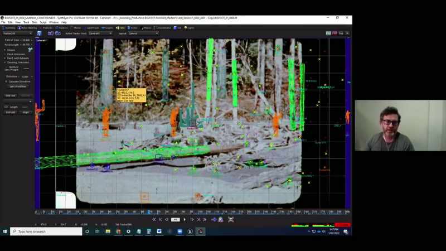The width and height of the screenshot is (446, 251).
Task: Open the Action Center notifications icon
Action: tap(346, 231)
